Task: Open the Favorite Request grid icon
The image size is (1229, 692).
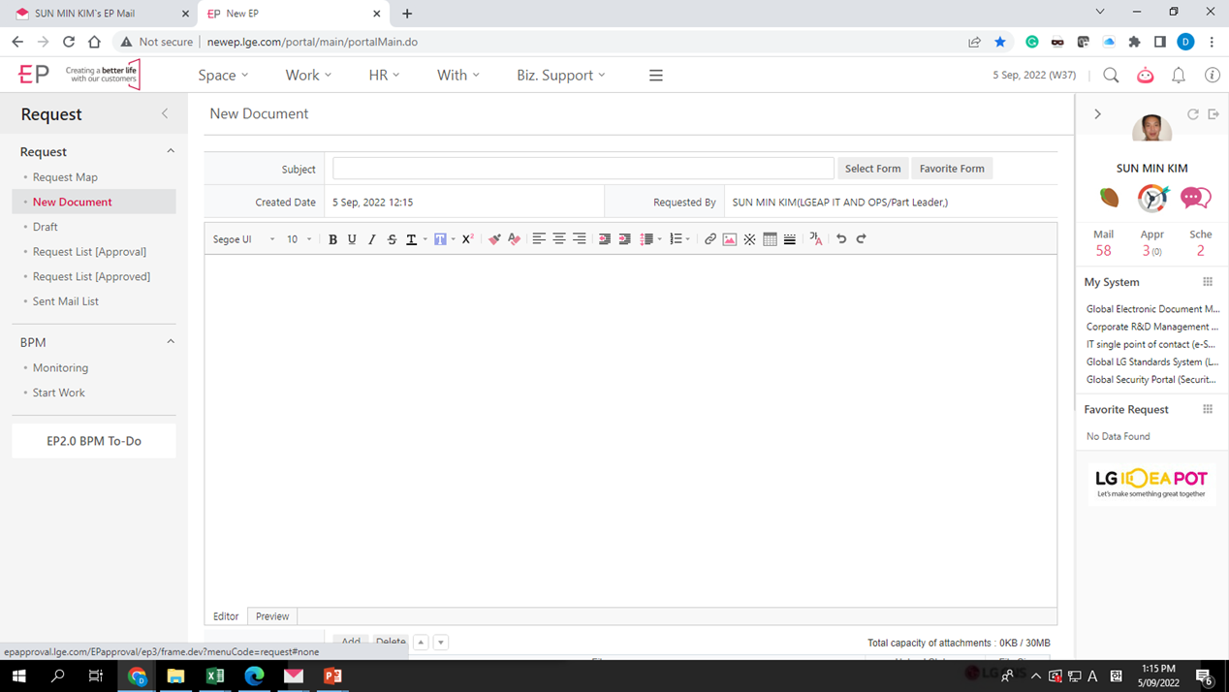Action: (1208, 409)
